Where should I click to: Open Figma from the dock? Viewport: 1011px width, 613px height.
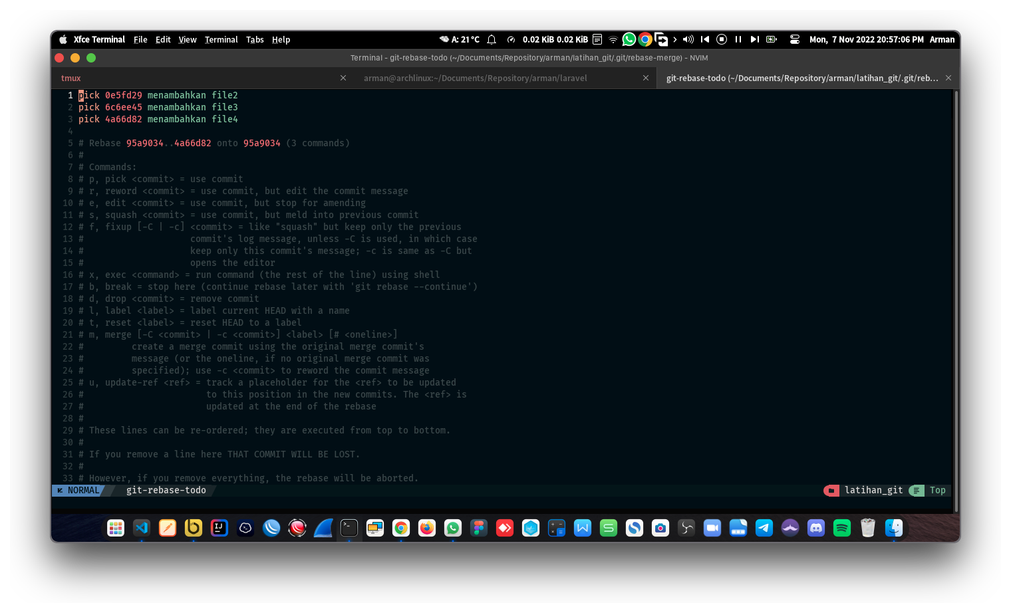tap(479, 528)
